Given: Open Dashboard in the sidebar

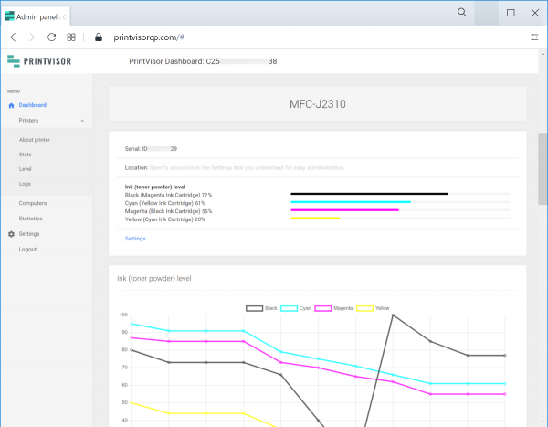Looking at the screenshot, I should point(32,105).
